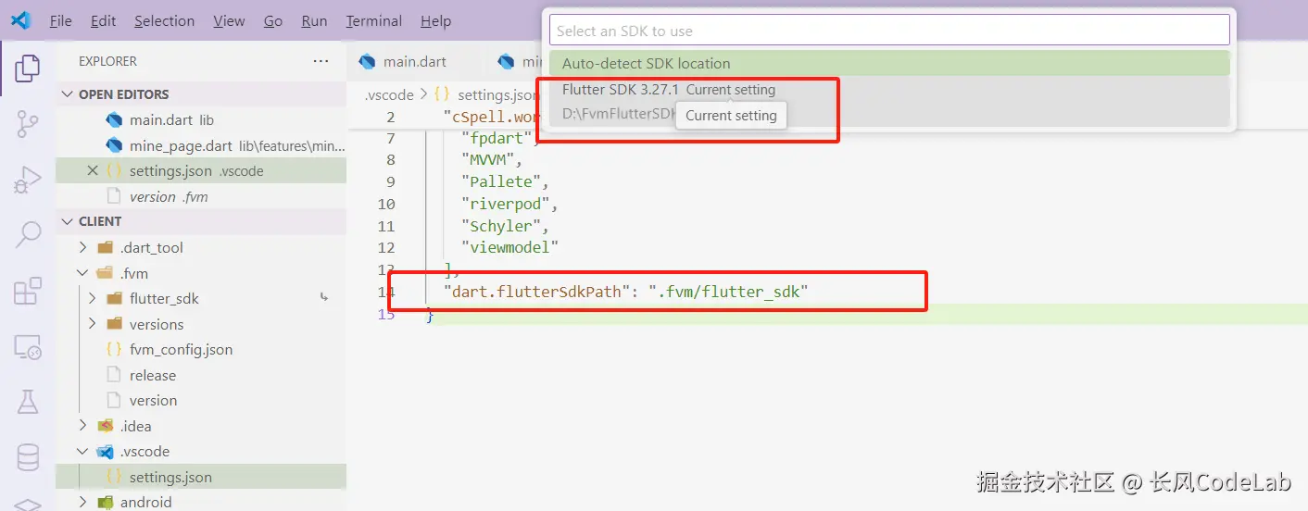Open the File menu
Image resolution: width=1308 pixels, height=511 pixels.
click(x=60, y=20)
